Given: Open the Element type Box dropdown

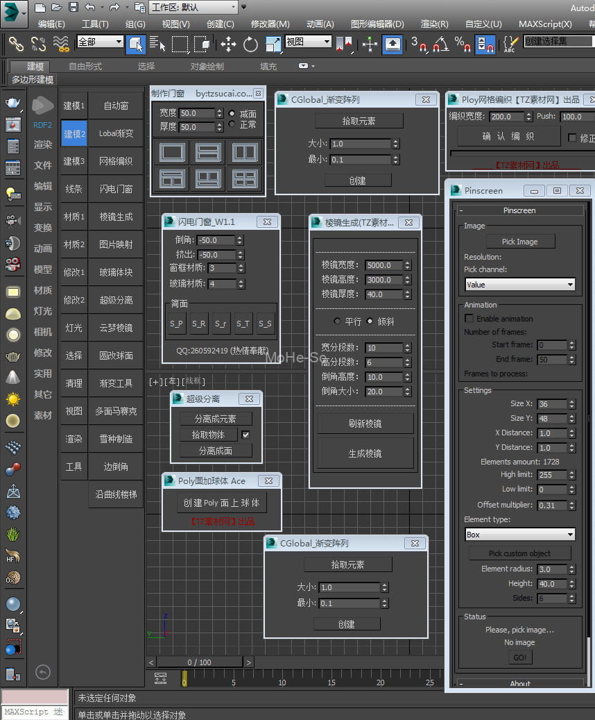Looking at the screenshot, I should 519,533.
